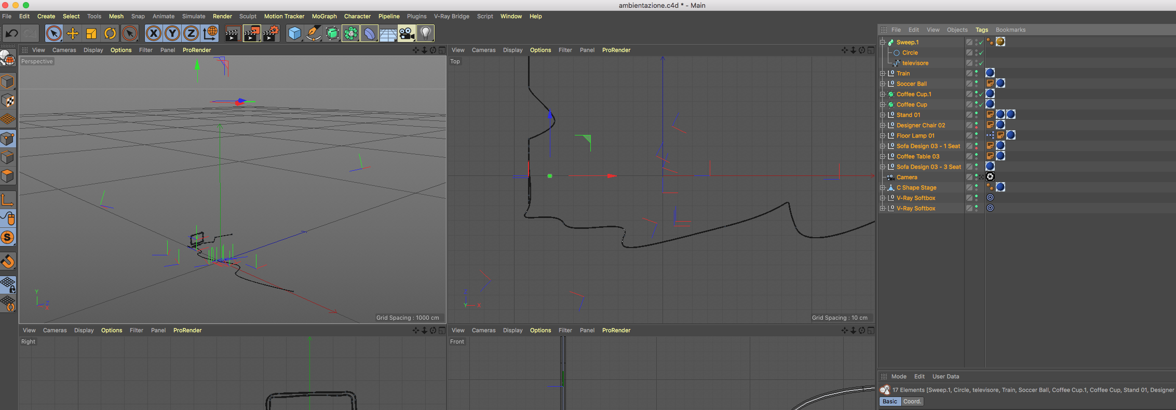1176x410 pixels.
Task: Click the orange magnet icon in sidebar
Action: coord(8,261)
